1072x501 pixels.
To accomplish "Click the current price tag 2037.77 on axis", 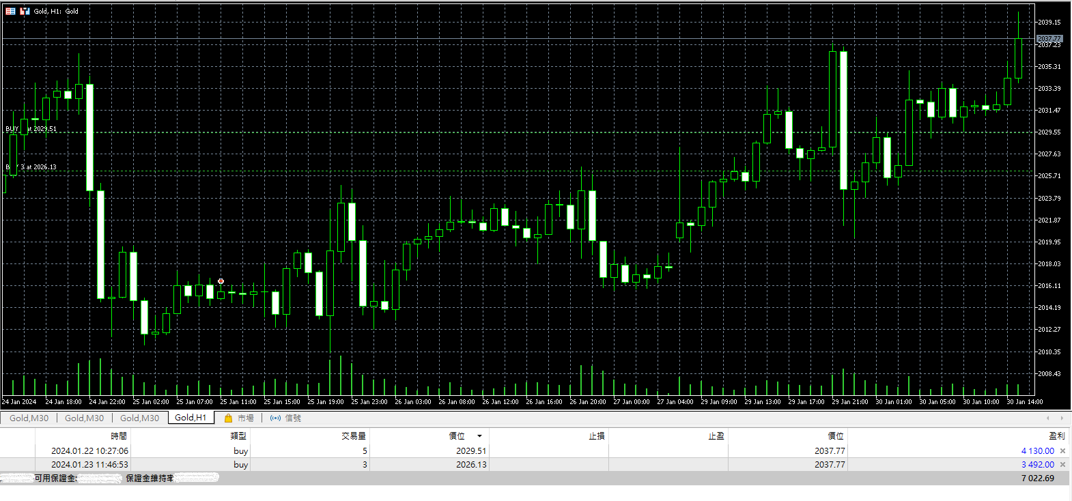I will (1049, 39).
